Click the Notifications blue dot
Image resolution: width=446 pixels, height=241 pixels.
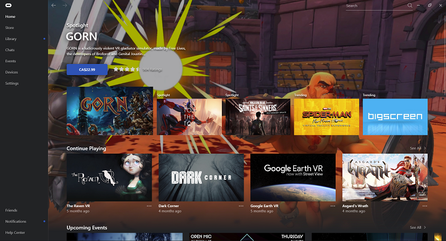[44, 221]
